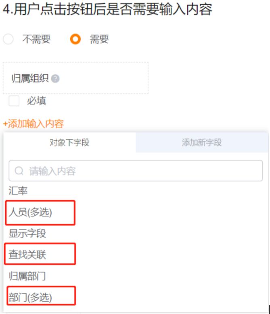Image resolution: width=270 pixels, height=314 pixels.
Task: Focus the 请输入内容 search field
Action: 141,171
